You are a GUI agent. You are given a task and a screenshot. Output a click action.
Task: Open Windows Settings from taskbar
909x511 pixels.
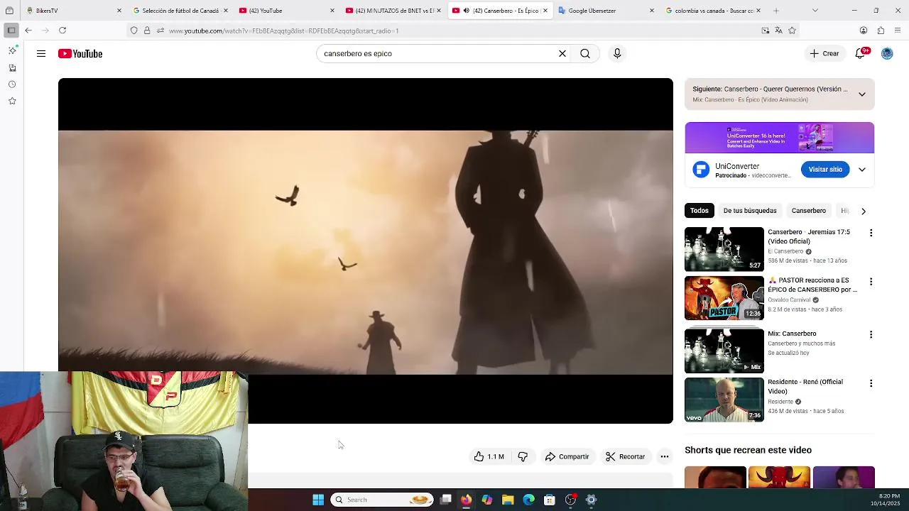click(591, 500)
